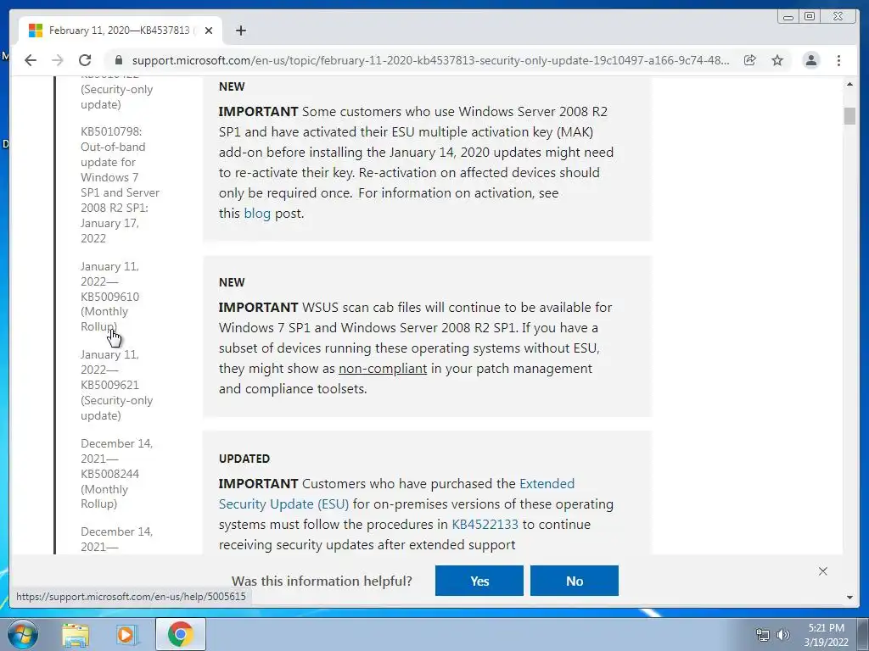Follow the blog link in activation note
Image resolution: width=869 pixels, height=651 pixels.
[x=257, y=213]
